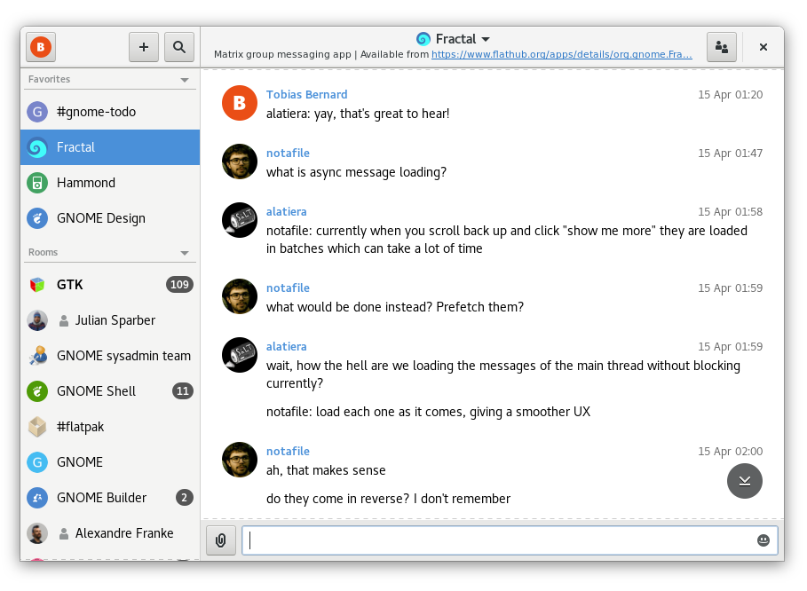
Task: Click the GNOME room blue G avatar
Action: point(37,462)
